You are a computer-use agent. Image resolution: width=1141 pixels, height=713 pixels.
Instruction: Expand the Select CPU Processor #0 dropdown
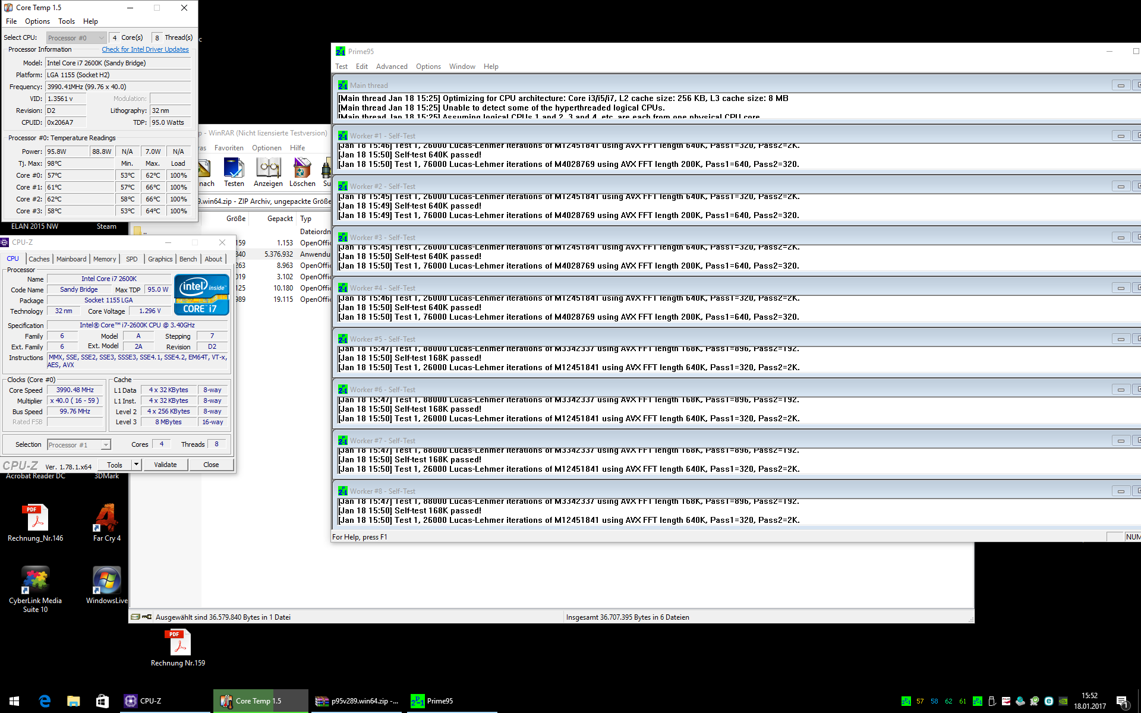[101, 38]
